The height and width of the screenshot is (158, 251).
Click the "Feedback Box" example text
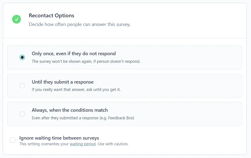coord(121,118)
